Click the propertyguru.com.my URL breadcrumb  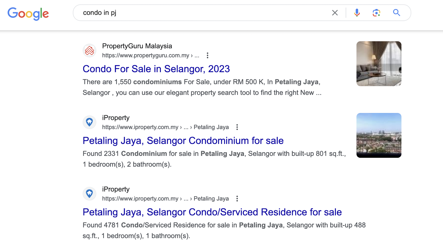tap(151, 56)
